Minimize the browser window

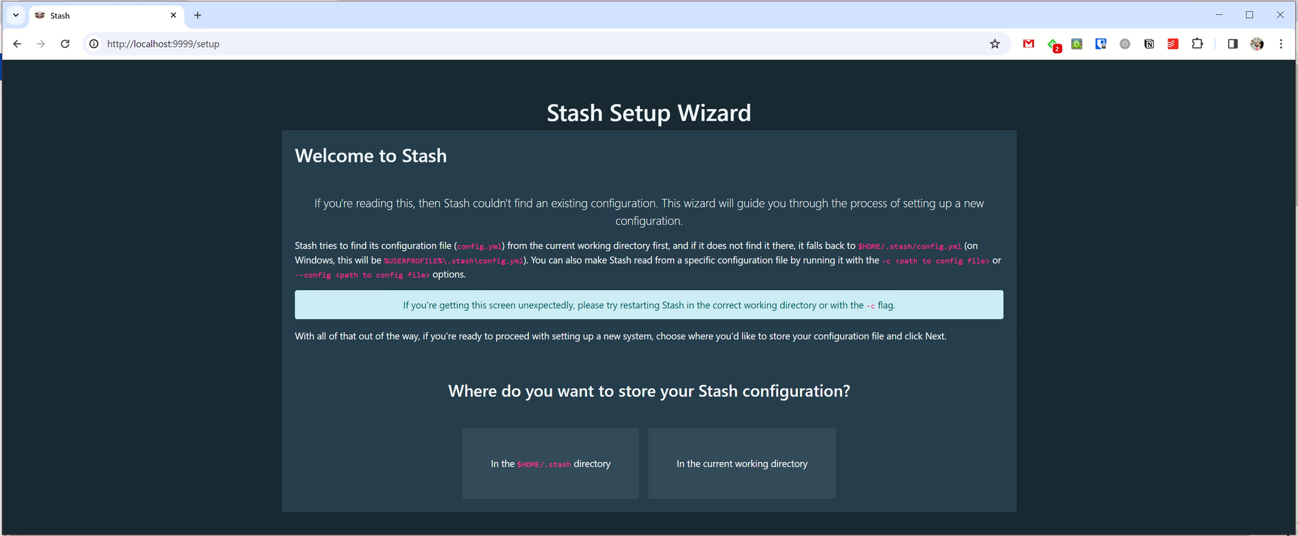pos(1219,15)
